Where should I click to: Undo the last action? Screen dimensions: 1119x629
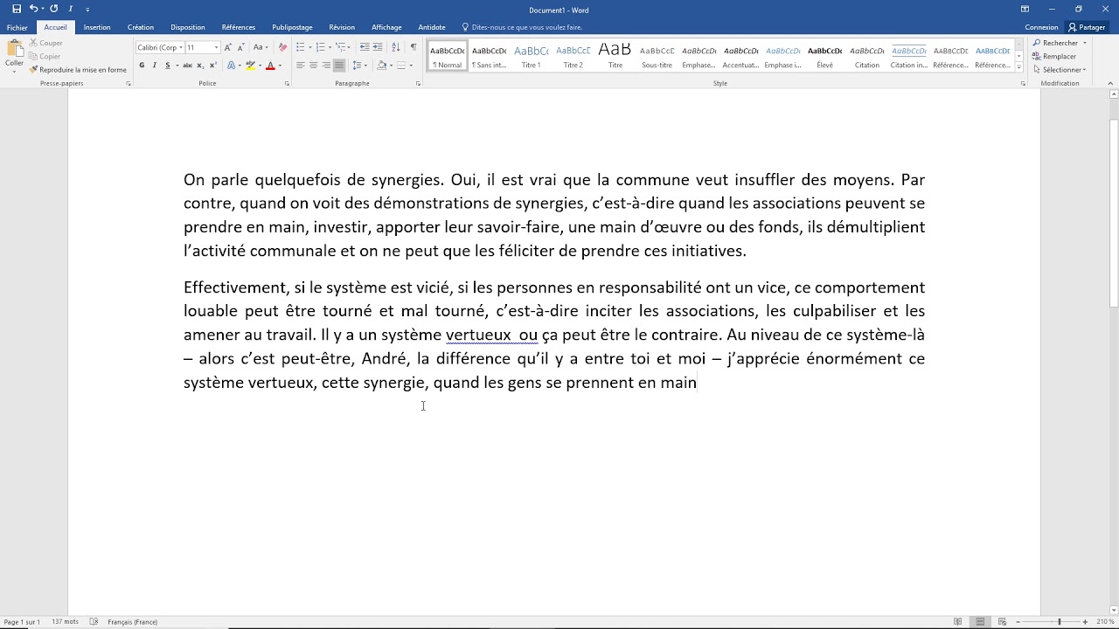point(33,9)
